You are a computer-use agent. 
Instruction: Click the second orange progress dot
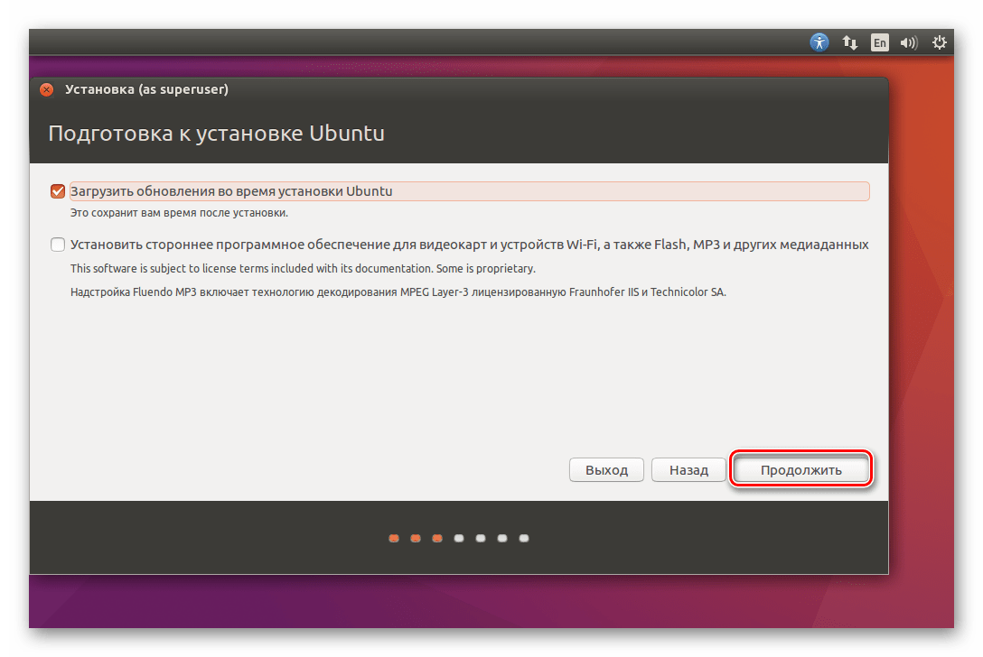[x=416, y=539]
